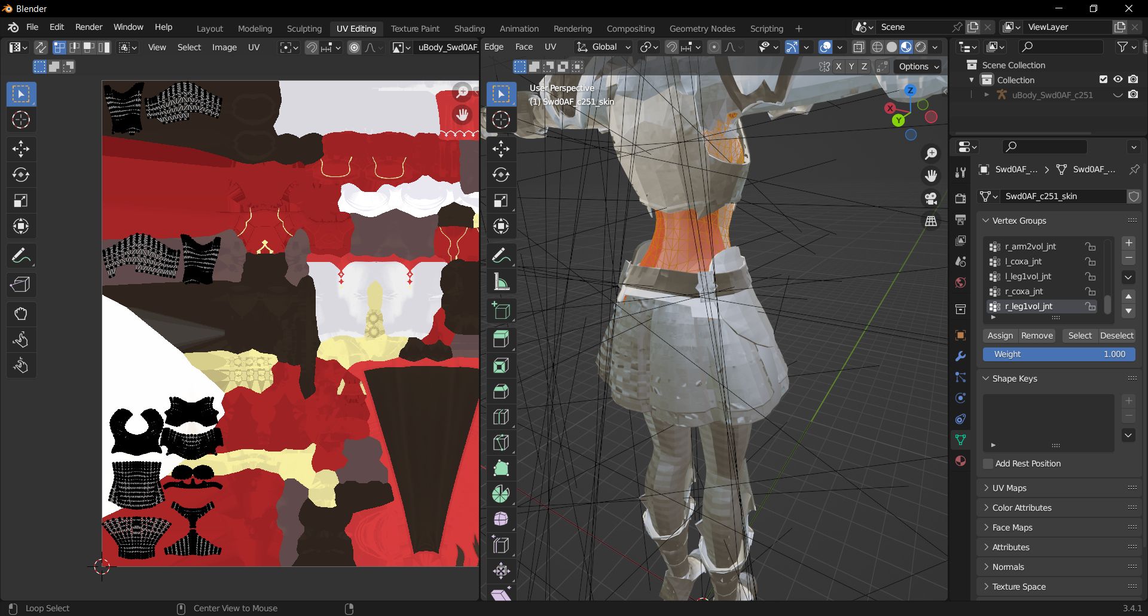1148x616 pixels.
Task: Select the Loop Cut tool
Action: click(501, 417)
